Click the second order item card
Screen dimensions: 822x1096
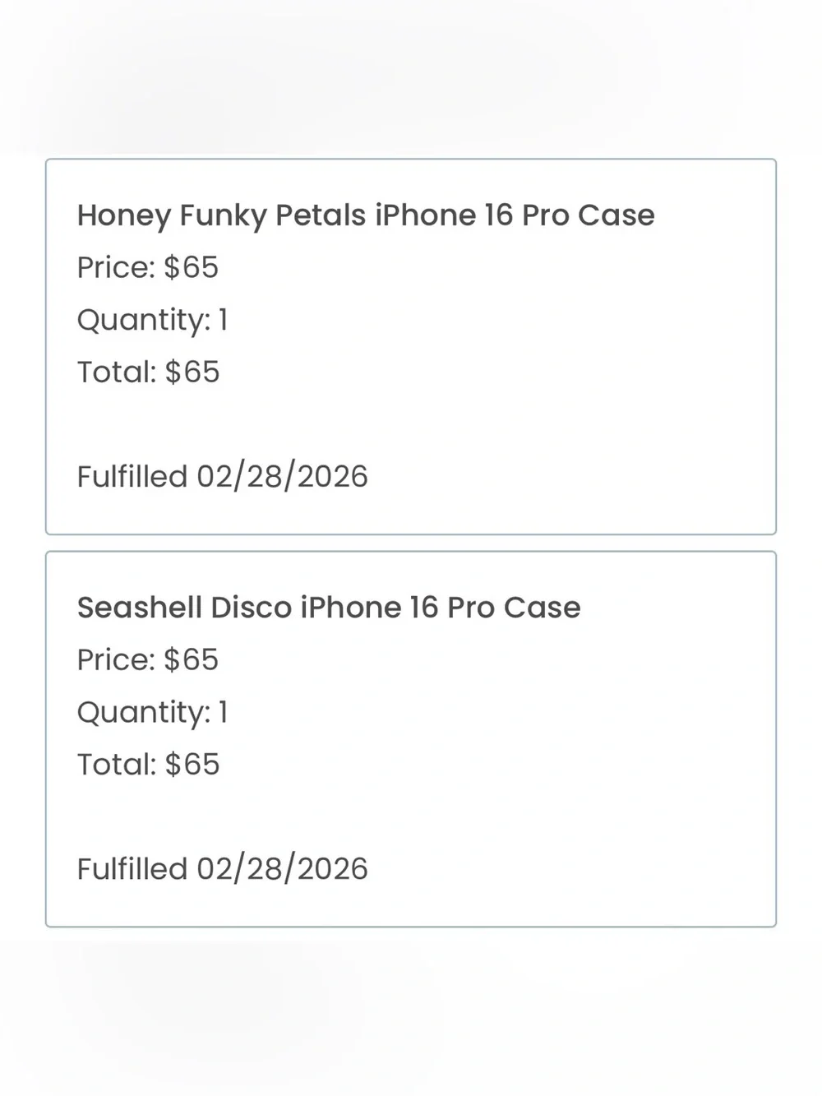click(x=411, y=739)
